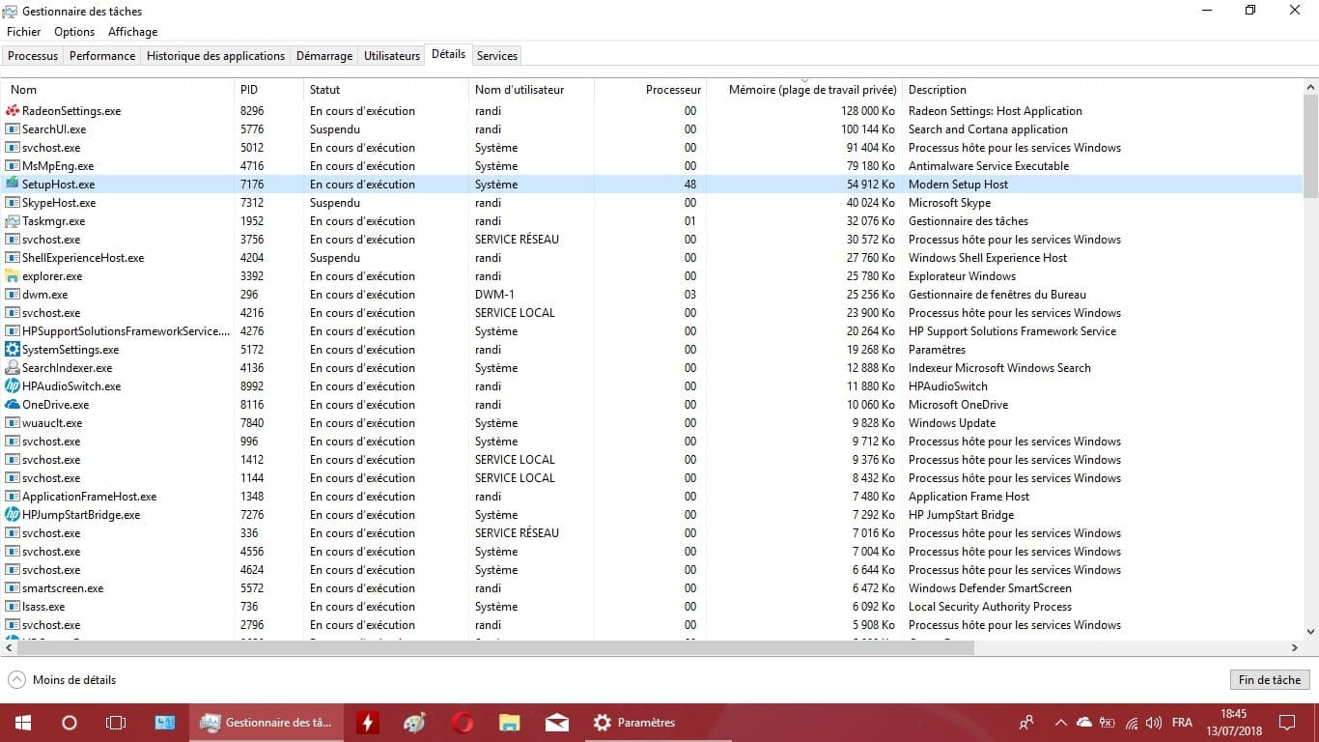Click the SearchUI.exe icon
This screenshot has width=1319, height=742.
(x=13, y=129)
